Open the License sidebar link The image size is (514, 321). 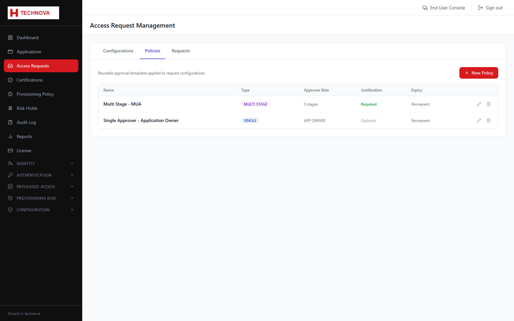click(x=41, y=151)
